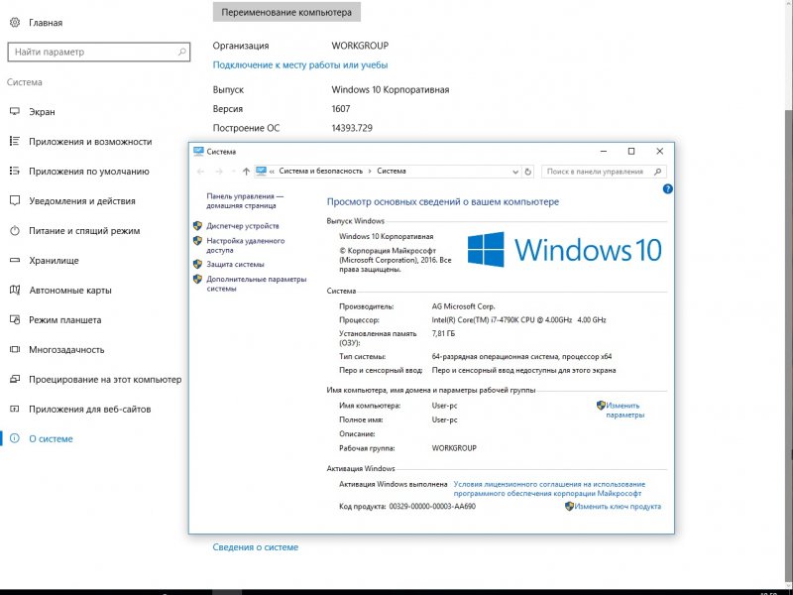
Task: Open Дополнительные параметры системы
Action: (257, 284)
